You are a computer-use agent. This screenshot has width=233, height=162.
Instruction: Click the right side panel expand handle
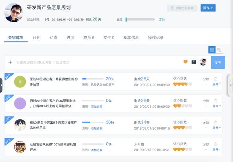[230, 85]
